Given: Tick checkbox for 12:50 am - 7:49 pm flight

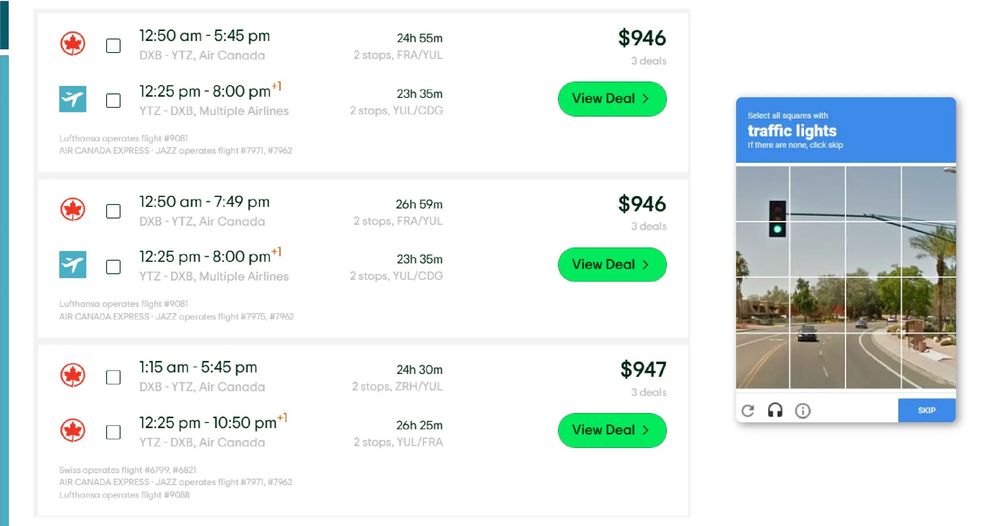Looking at the screenshot, I should tap(113, 211).
